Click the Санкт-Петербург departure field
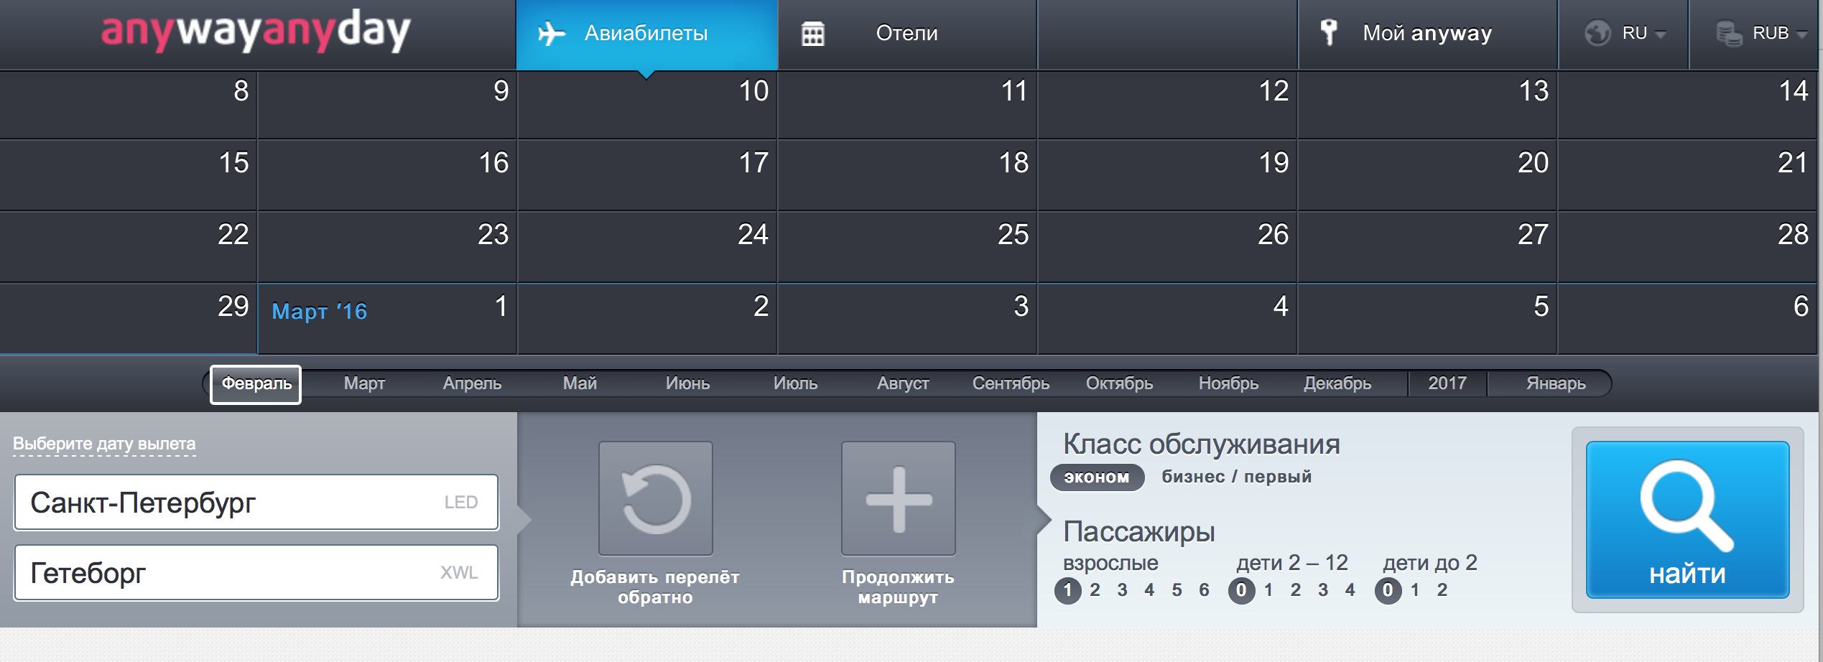This screenshot has width=1823, height=662. coord(256,503)
